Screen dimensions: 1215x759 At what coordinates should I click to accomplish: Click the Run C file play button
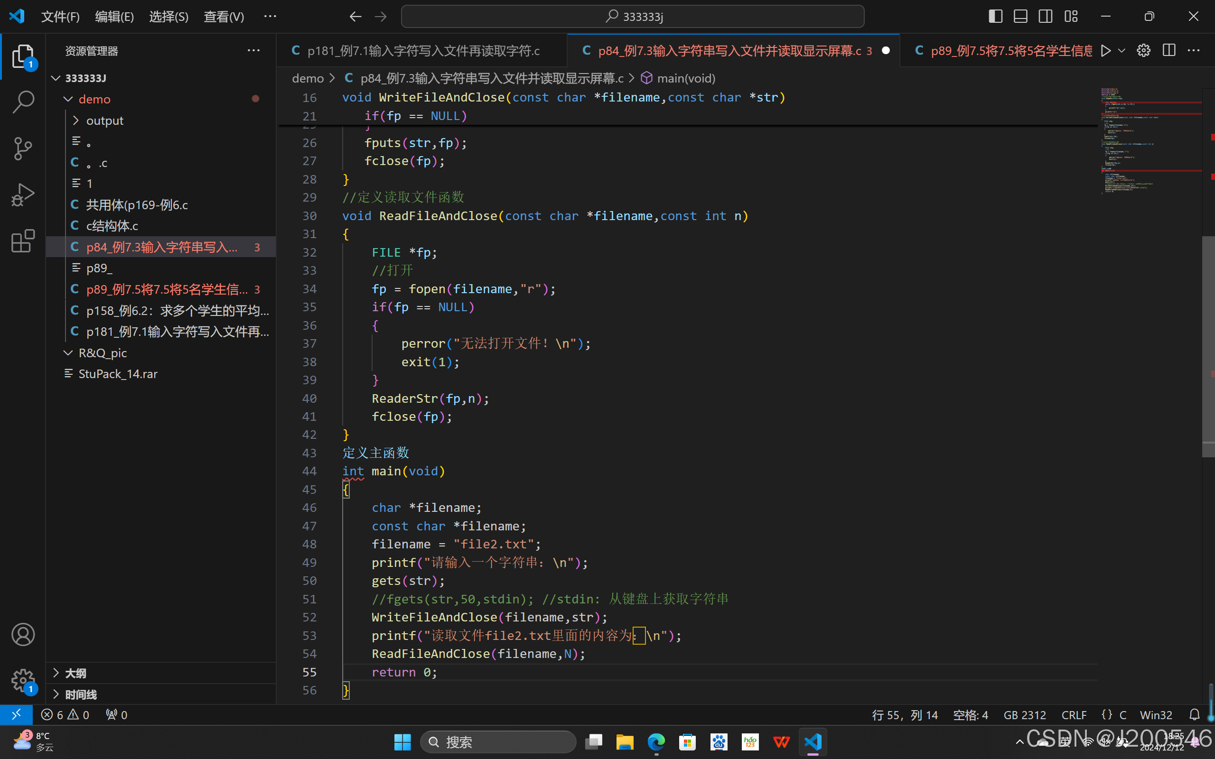pos(1105,51)
